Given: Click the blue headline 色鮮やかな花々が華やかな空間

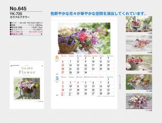Looking at the screenshot, I should pos(98,14).
